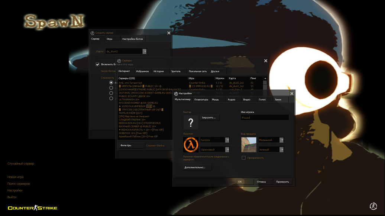Sort servers by Пинг column header
This screenshot has width=385, height=216.
click(256, 79)
